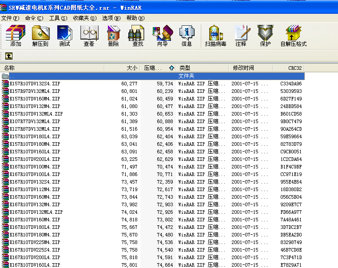This screenshot has width=338, height=268.
Task: Select file K157R107DV132M4.ZIP
Action: (x=35, y=106)
